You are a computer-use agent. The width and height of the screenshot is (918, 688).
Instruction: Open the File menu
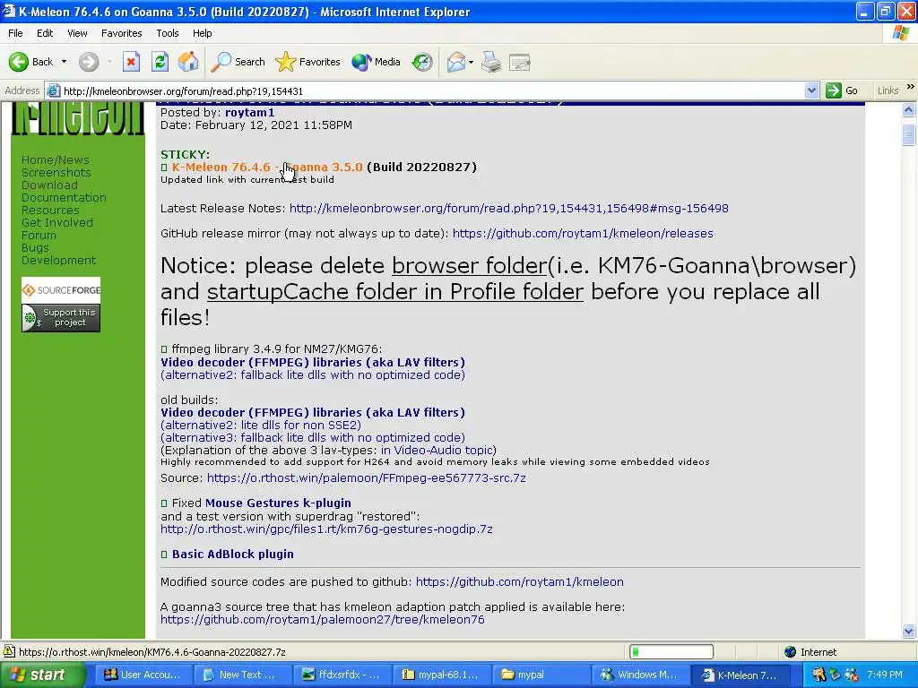[15, 33]
